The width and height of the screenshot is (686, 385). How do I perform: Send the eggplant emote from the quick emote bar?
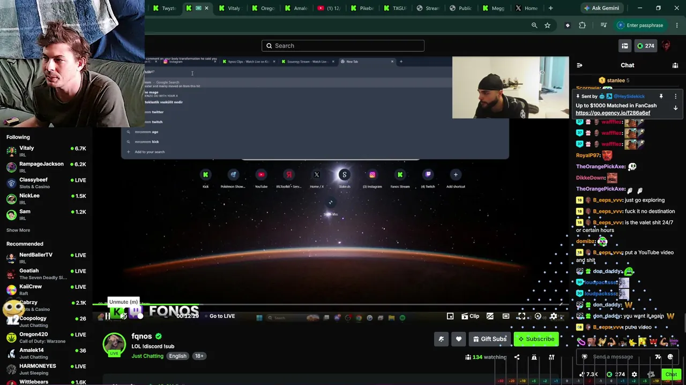pos(581,342)
